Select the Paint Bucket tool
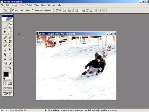This screenshot has height=112, width=149. pyautogui.click(x=10, y=45)
